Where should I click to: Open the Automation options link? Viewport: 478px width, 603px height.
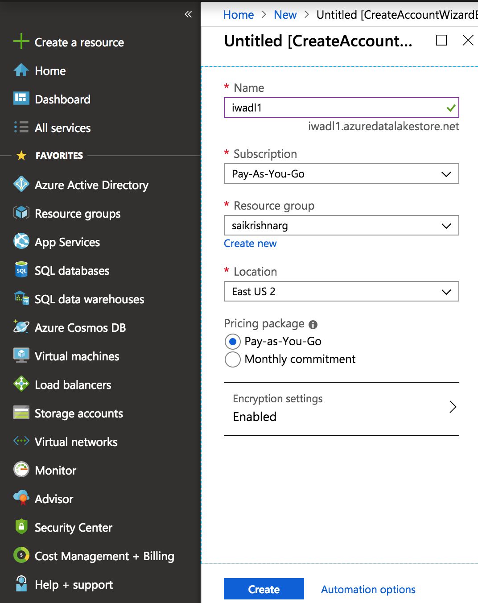coord(368,590)
